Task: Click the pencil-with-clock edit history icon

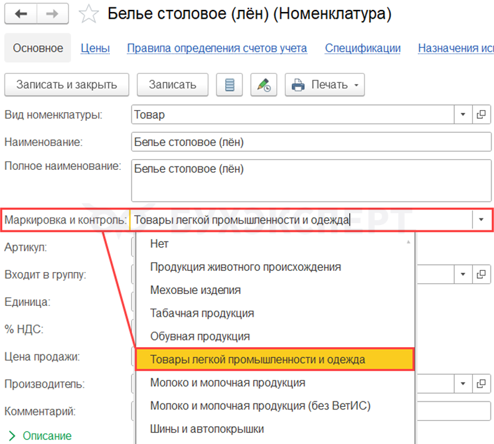Action: click(264, 85)
